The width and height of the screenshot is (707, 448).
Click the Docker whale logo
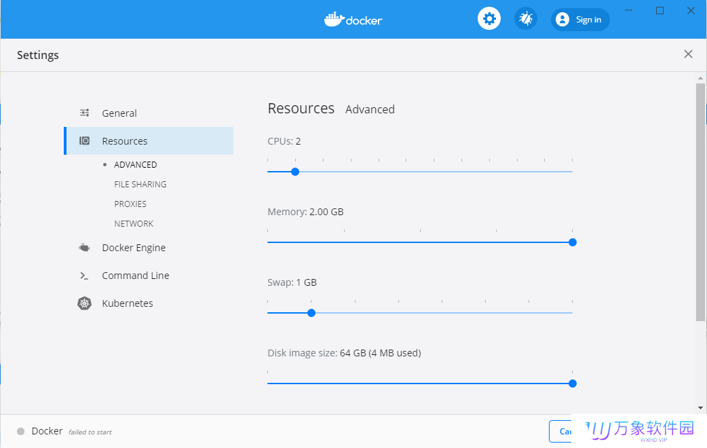tap(334, 20)
